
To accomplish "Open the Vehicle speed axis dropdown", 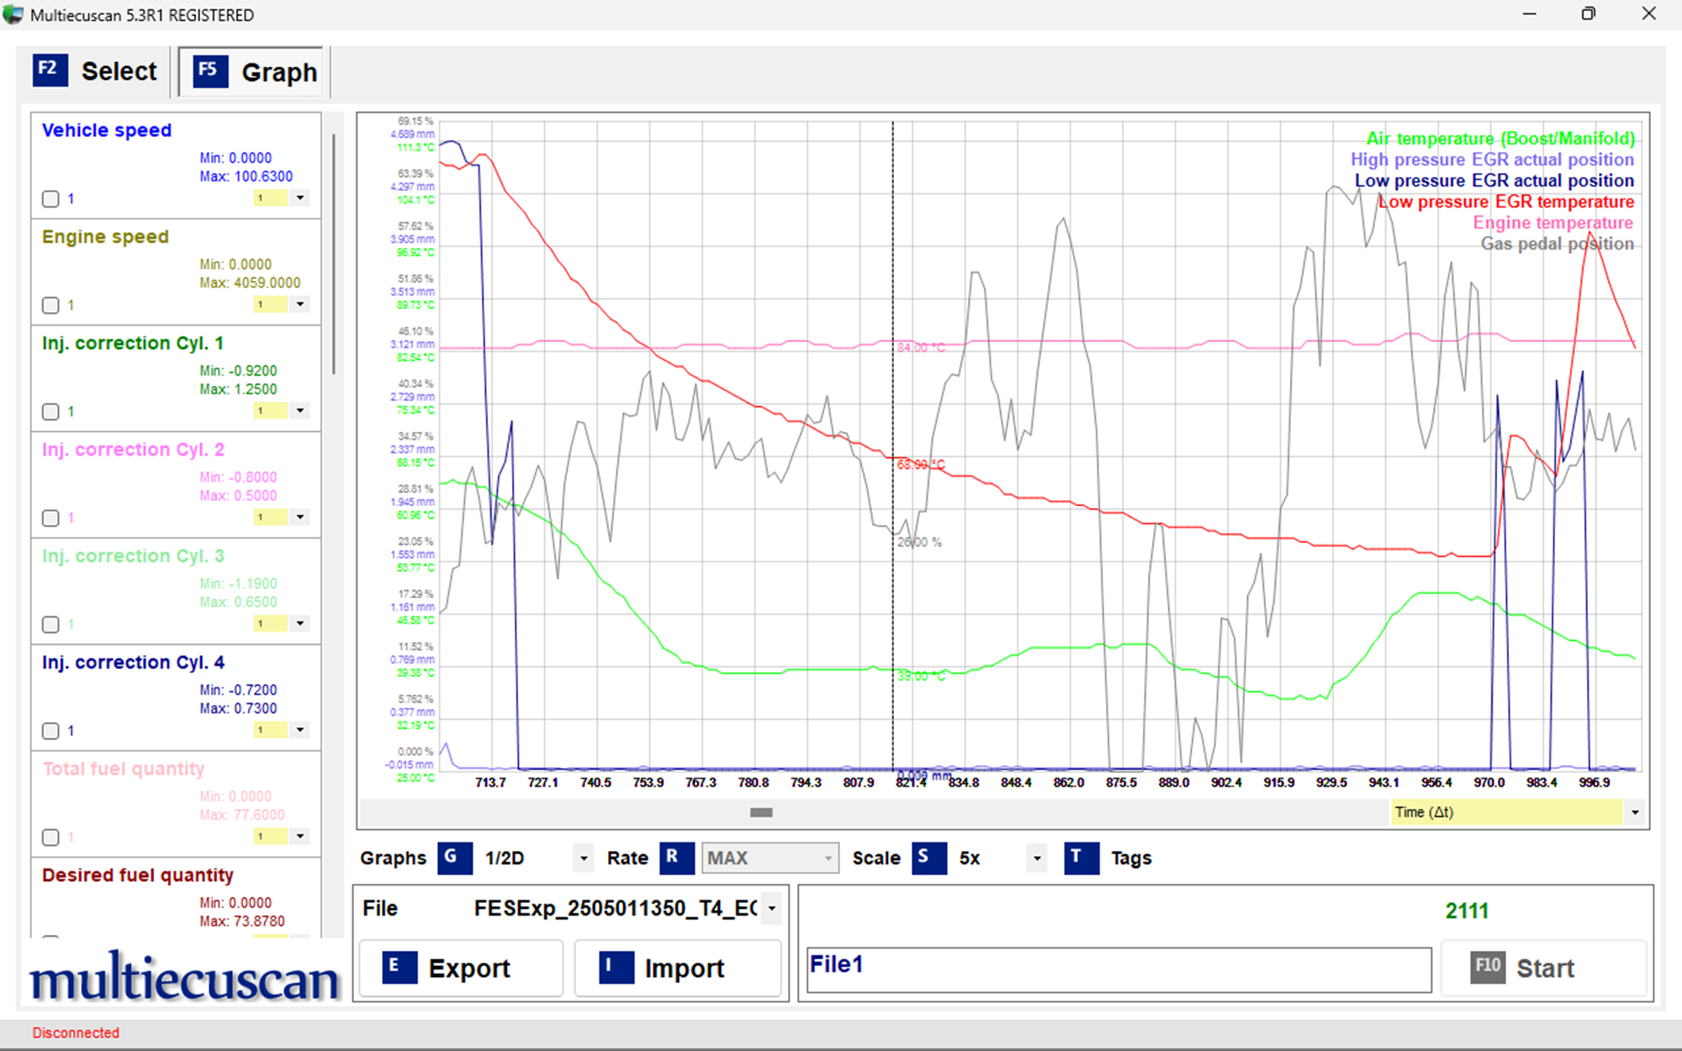I will (x=300, y=198).
